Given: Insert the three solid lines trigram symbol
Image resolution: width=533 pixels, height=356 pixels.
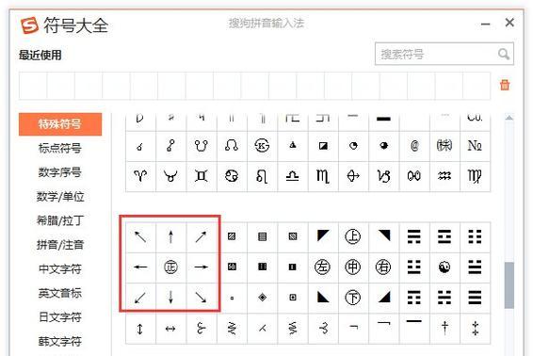Looking at the screenshot, I should [x=475, y=298].
